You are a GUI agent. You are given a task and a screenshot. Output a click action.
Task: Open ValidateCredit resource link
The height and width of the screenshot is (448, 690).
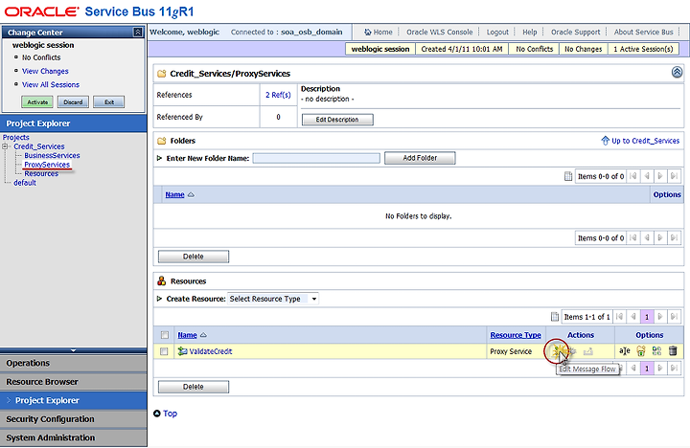click(x=210, y=351)
